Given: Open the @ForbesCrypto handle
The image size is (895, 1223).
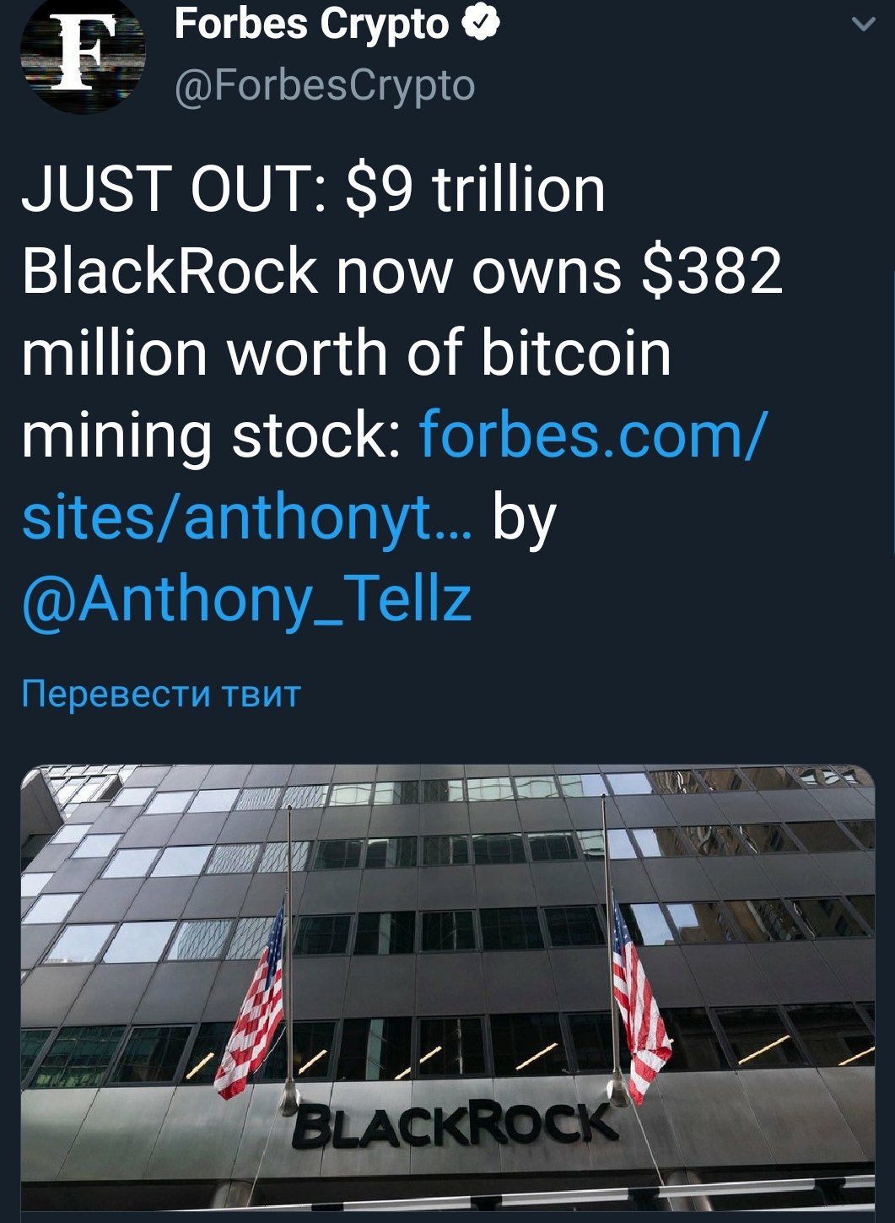Looking at the screenshot, I should coord(325,85).
